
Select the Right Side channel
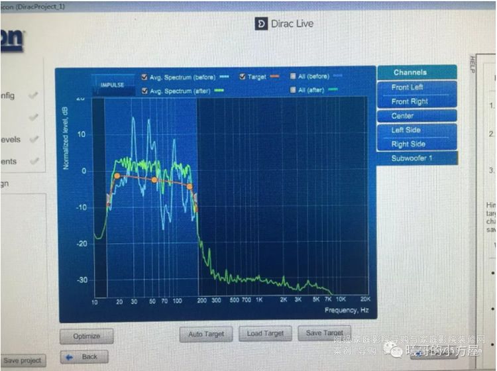[416, 144]
